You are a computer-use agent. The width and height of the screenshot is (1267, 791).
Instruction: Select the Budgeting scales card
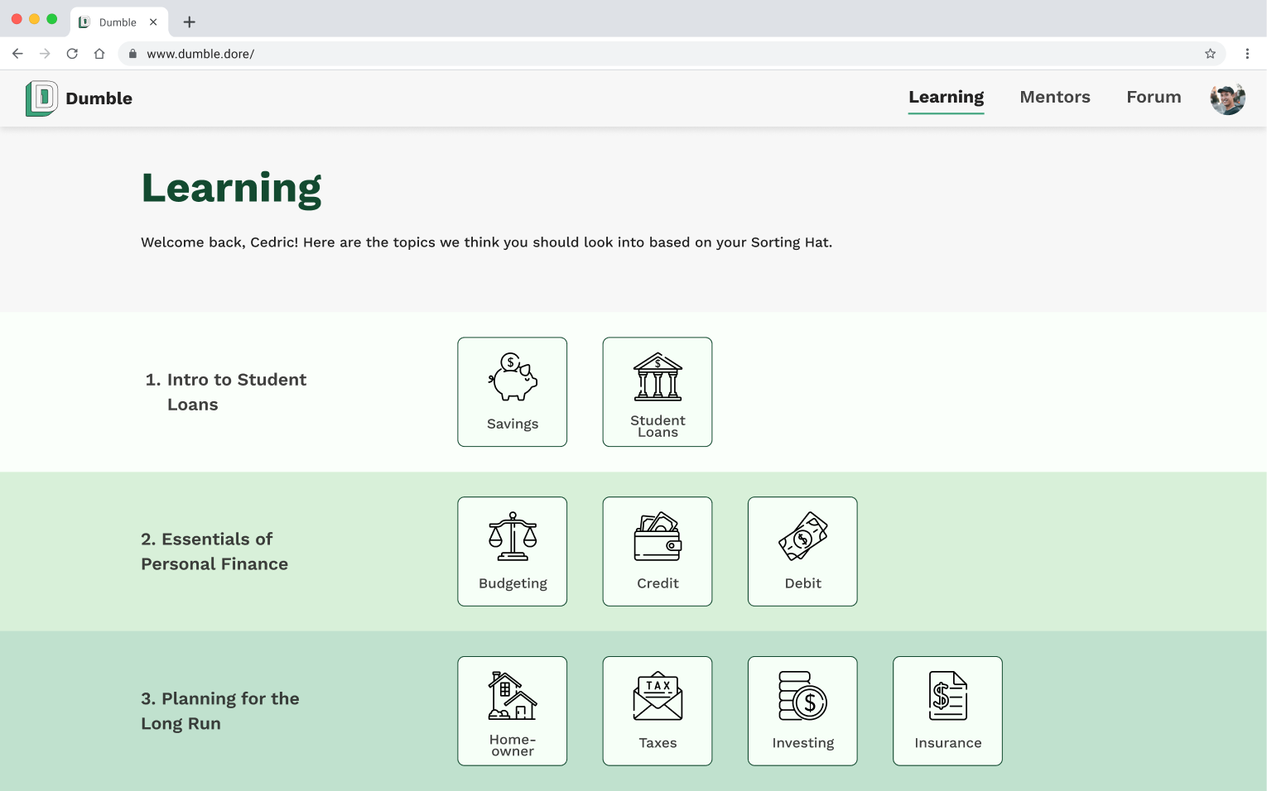click(x=513, y=552)
